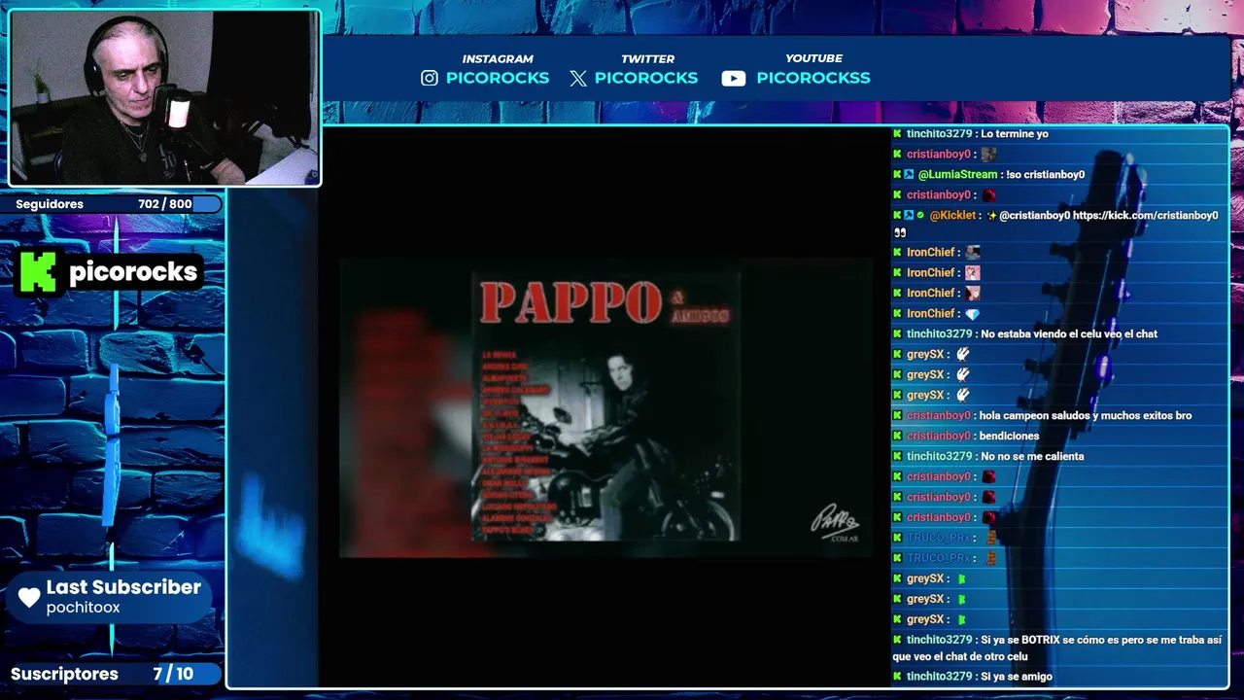Click the Instagram logo icon in the banner
Screen dimensions: 1244x700
(x=430, y=78)
